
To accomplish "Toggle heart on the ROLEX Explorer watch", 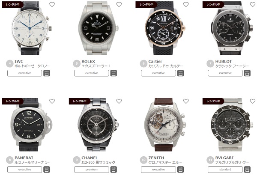I will click(x=119, y=5).
